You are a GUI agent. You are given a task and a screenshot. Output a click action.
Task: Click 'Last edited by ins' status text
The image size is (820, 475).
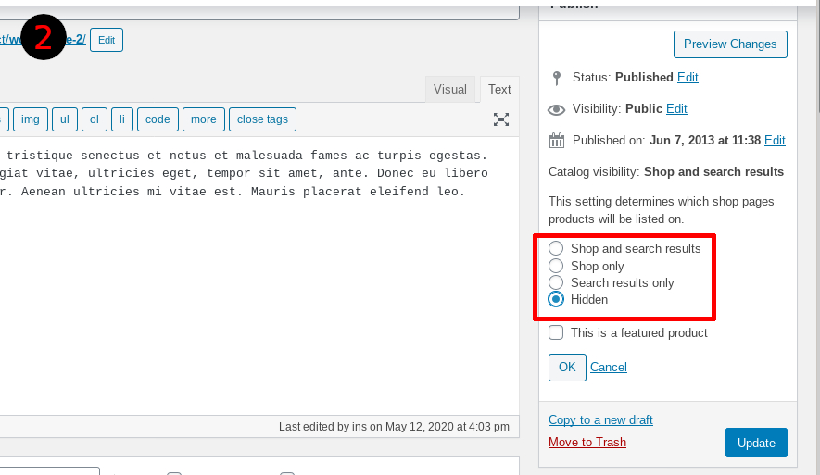tap(394, 427)
